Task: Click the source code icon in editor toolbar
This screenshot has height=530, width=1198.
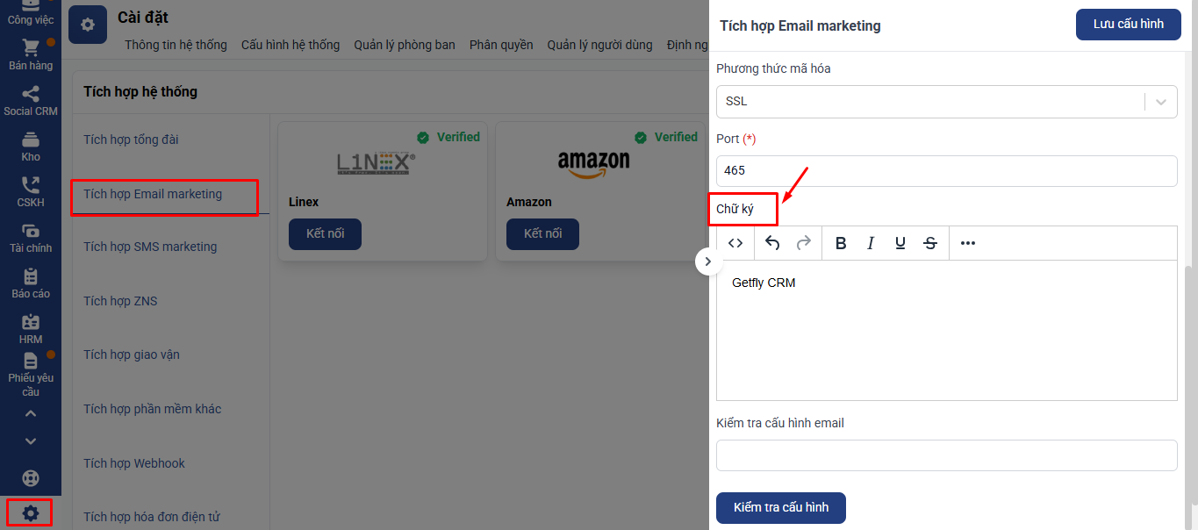Action: [735, 243]
